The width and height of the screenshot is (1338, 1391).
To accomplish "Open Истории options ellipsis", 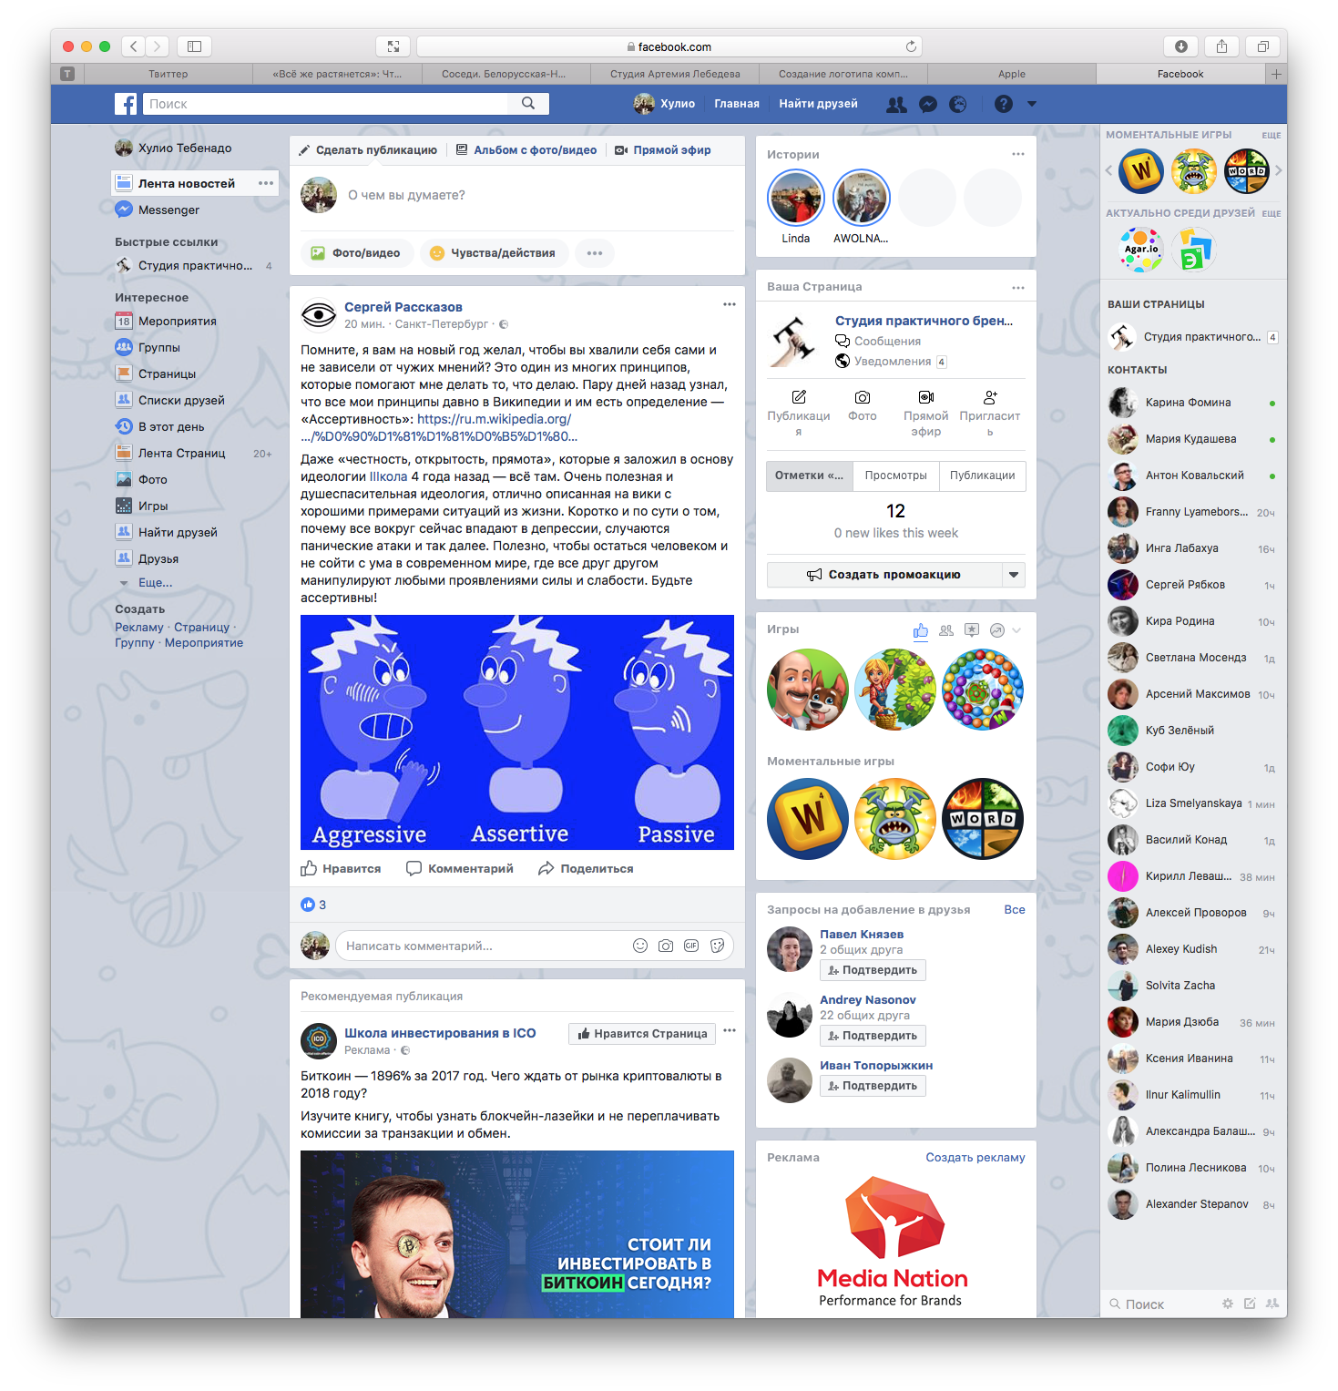I will 1018,154.
